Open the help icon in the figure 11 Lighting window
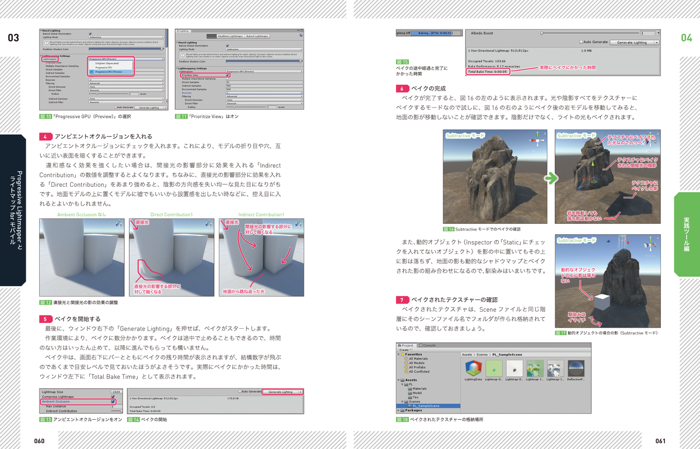Viewport: 700px width, 449px height. pyautogui.click(x=301, y=35)
